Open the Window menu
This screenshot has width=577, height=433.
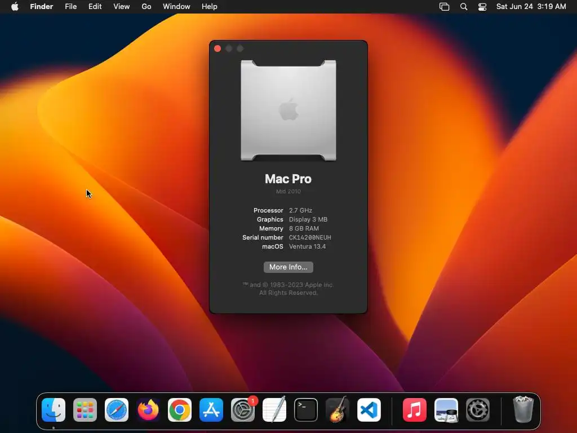click(x=176, y=7)
